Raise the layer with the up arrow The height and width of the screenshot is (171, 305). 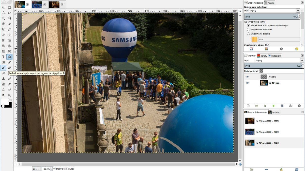pos(265,106)
